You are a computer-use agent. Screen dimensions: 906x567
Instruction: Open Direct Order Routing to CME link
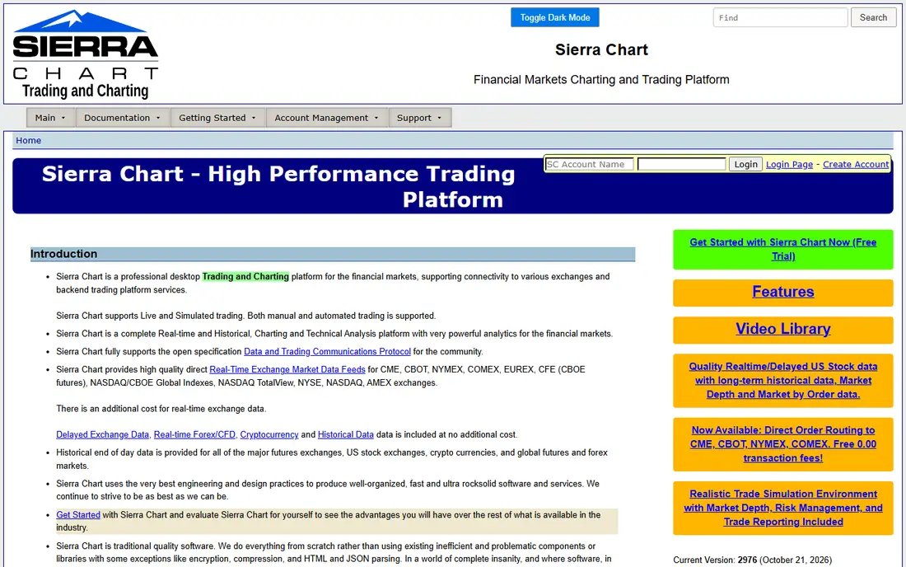(x=783, y=444)
